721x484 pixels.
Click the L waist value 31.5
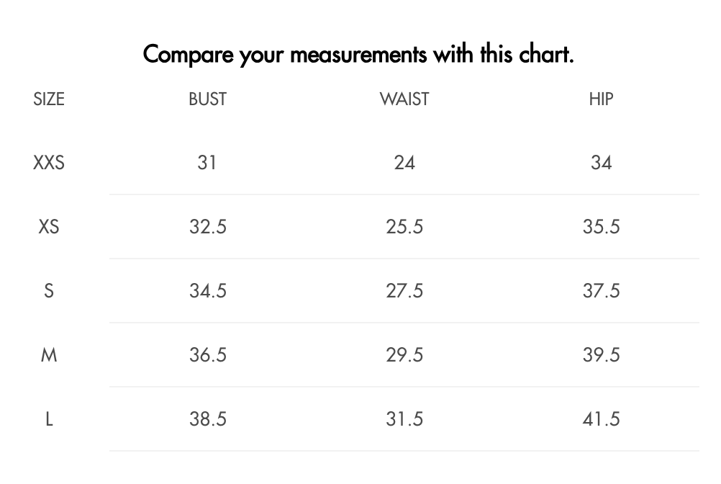click(x=404, y=418)
